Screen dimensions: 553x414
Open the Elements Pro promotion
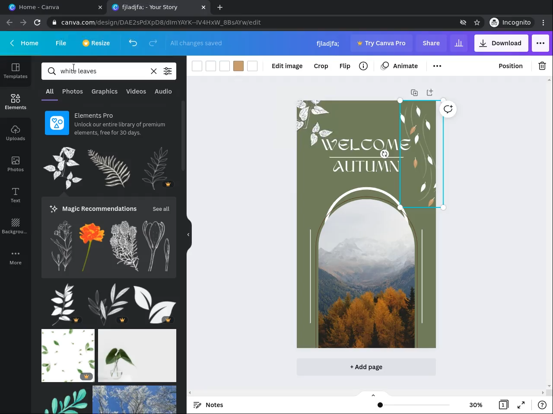click(109, 123)
